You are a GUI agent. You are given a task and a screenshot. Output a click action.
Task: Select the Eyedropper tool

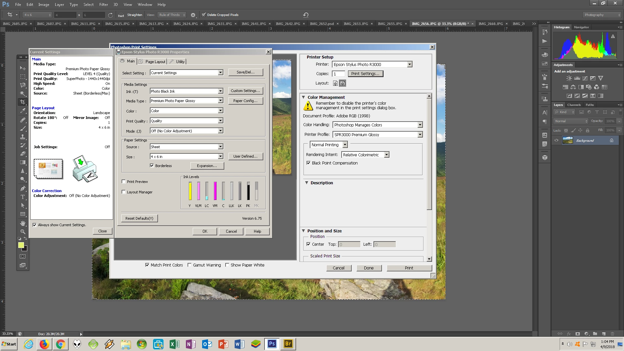[x=23, y=111]
